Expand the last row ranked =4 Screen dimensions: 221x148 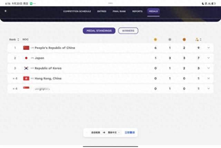[209, 89]
